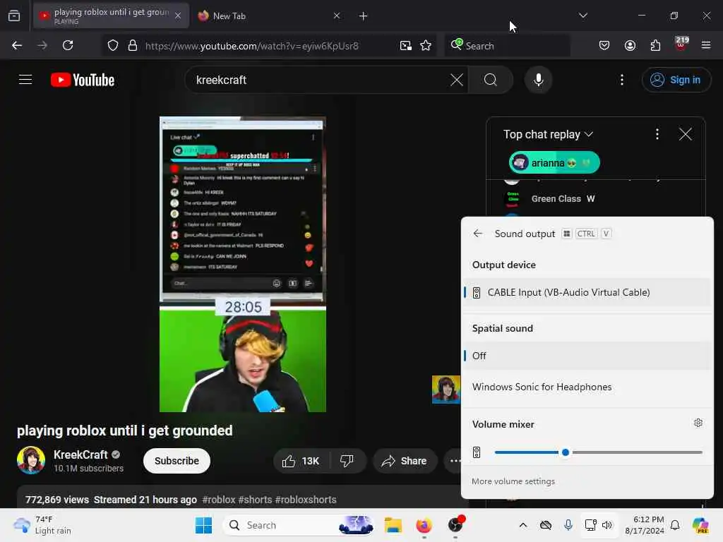Click the Firefox Search box

507,46
